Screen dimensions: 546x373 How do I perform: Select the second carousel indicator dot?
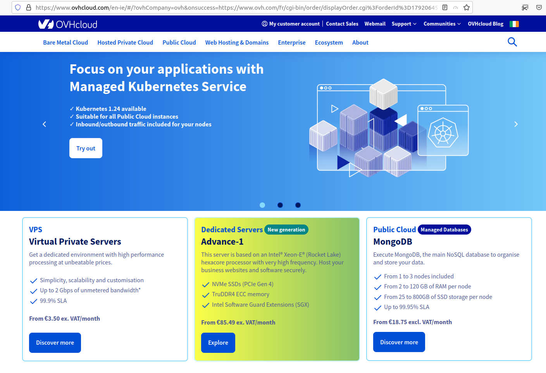click(280, 205)
